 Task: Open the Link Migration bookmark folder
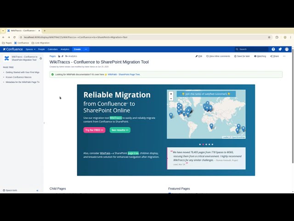40,43
